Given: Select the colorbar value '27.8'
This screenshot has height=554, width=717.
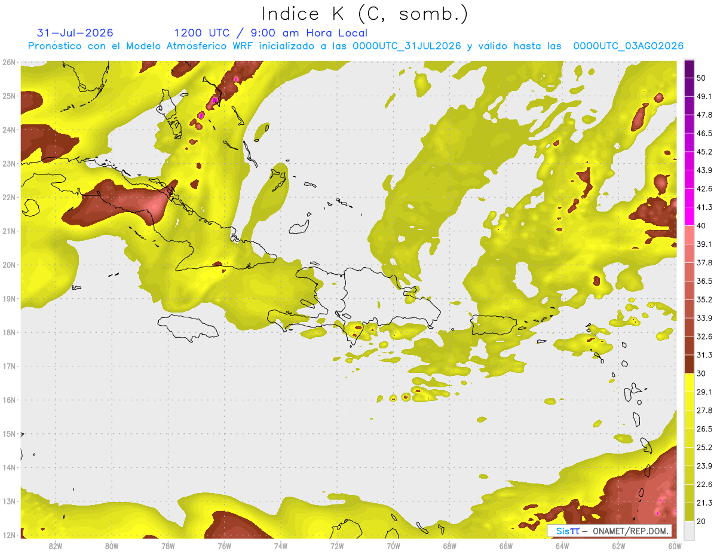Looking at the screenshot, I should pos(704,410).
